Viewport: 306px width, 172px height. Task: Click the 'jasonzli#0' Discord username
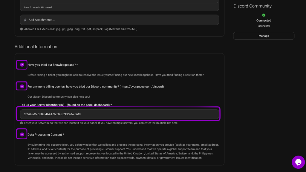tap(264, 26)
